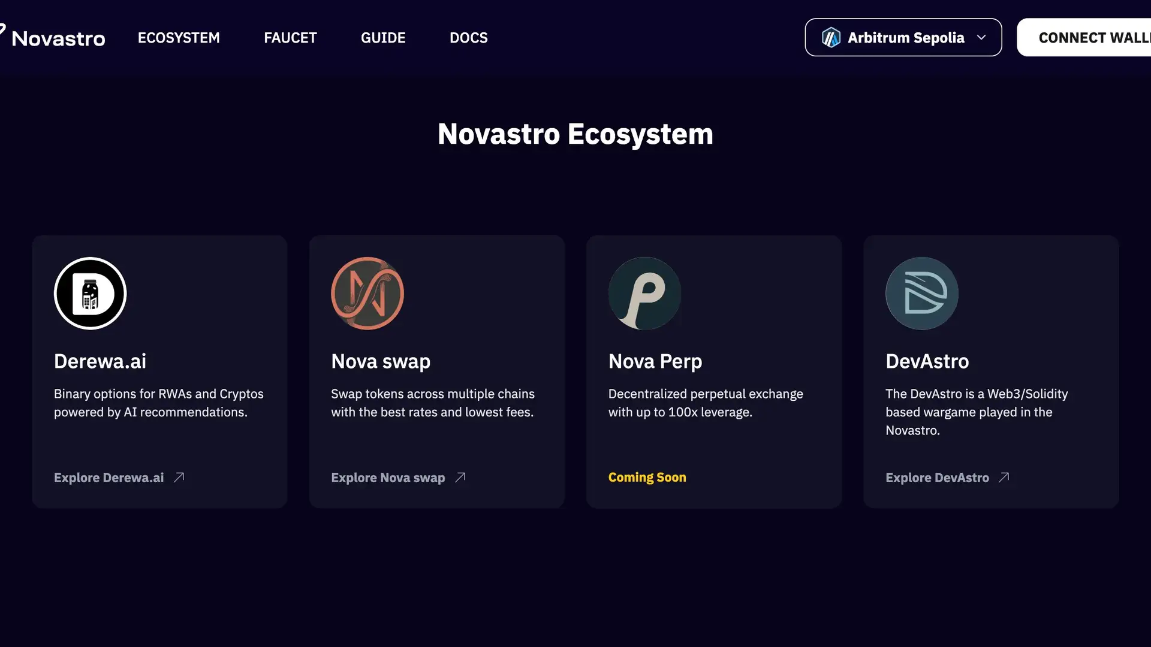This screenshot has height=647, width=1151.
Task: Click the Derewa.ai building logo icon
Action: [x=90, y=294]
